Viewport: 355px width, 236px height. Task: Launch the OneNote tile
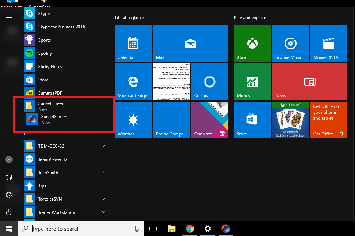[210, 120]
